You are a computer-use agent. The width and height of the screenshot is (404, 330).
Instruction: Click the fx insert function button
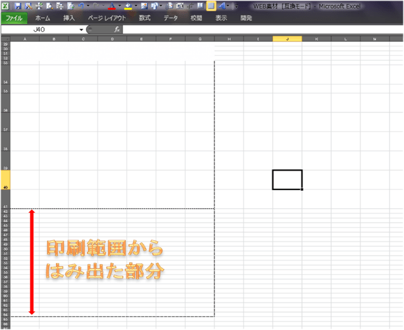click(x=117, y=29)
